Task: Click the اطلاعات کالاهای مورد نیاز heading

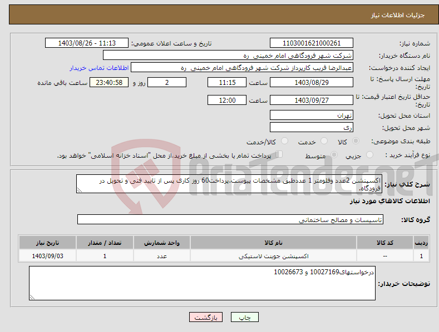Action: [389, 201]
